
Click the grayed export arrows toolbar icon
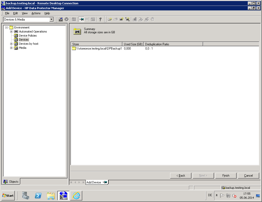(146, 19)
